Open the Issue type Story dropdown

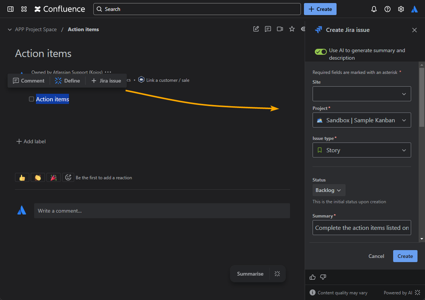pyautogui.click(x=362, y=150)
